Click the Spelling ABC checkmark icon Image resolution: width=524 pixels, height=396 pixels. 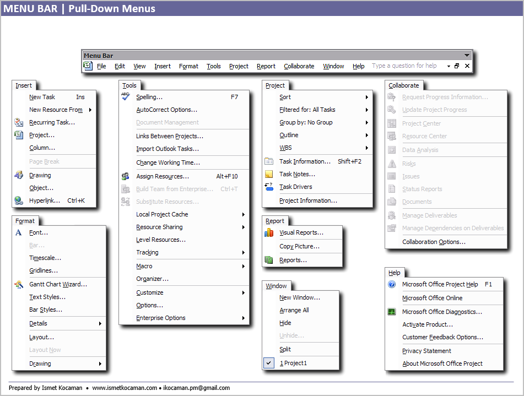[x=125, y=97]
